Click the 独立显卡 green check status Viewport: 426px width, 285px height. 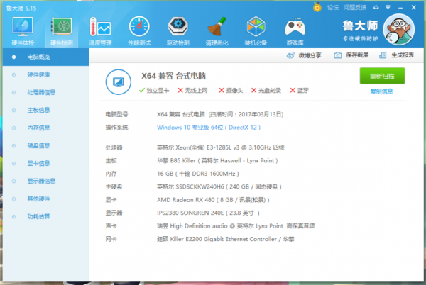click(154, 91)
